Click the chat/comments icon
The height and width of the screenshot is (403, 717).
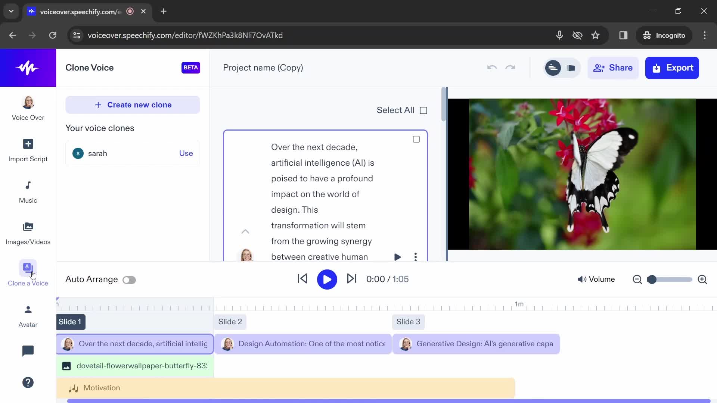click(x=28, y=351)
